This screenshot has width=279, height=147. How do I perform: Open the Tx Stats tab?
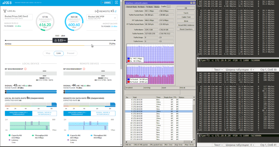tap(149, 7)
